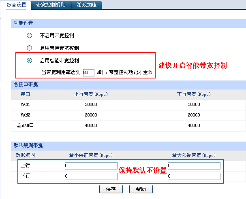The width and height of the screenshot is (246, 199).
Task: Click the 下行带宽(Kbps) column header
Action: pyautogui.click(x=194, y=94)
